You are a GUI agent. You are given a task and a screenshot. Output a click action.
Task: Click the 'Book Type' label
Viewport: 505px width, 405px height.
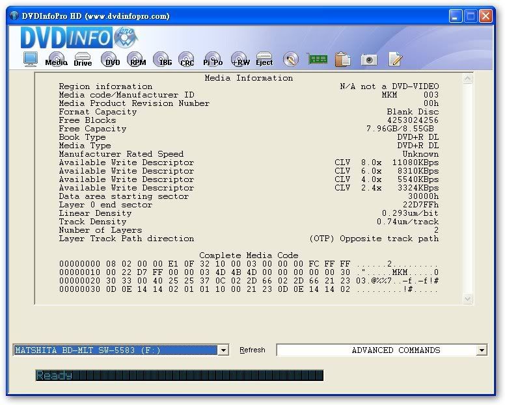point(82,137)
